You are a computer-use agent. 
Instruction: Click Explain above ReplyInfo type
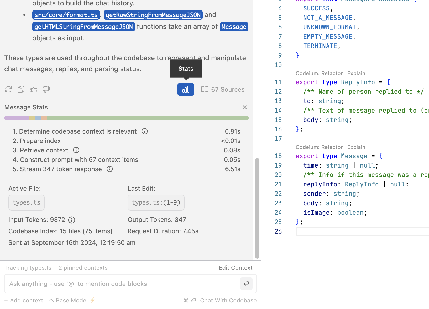356,73
